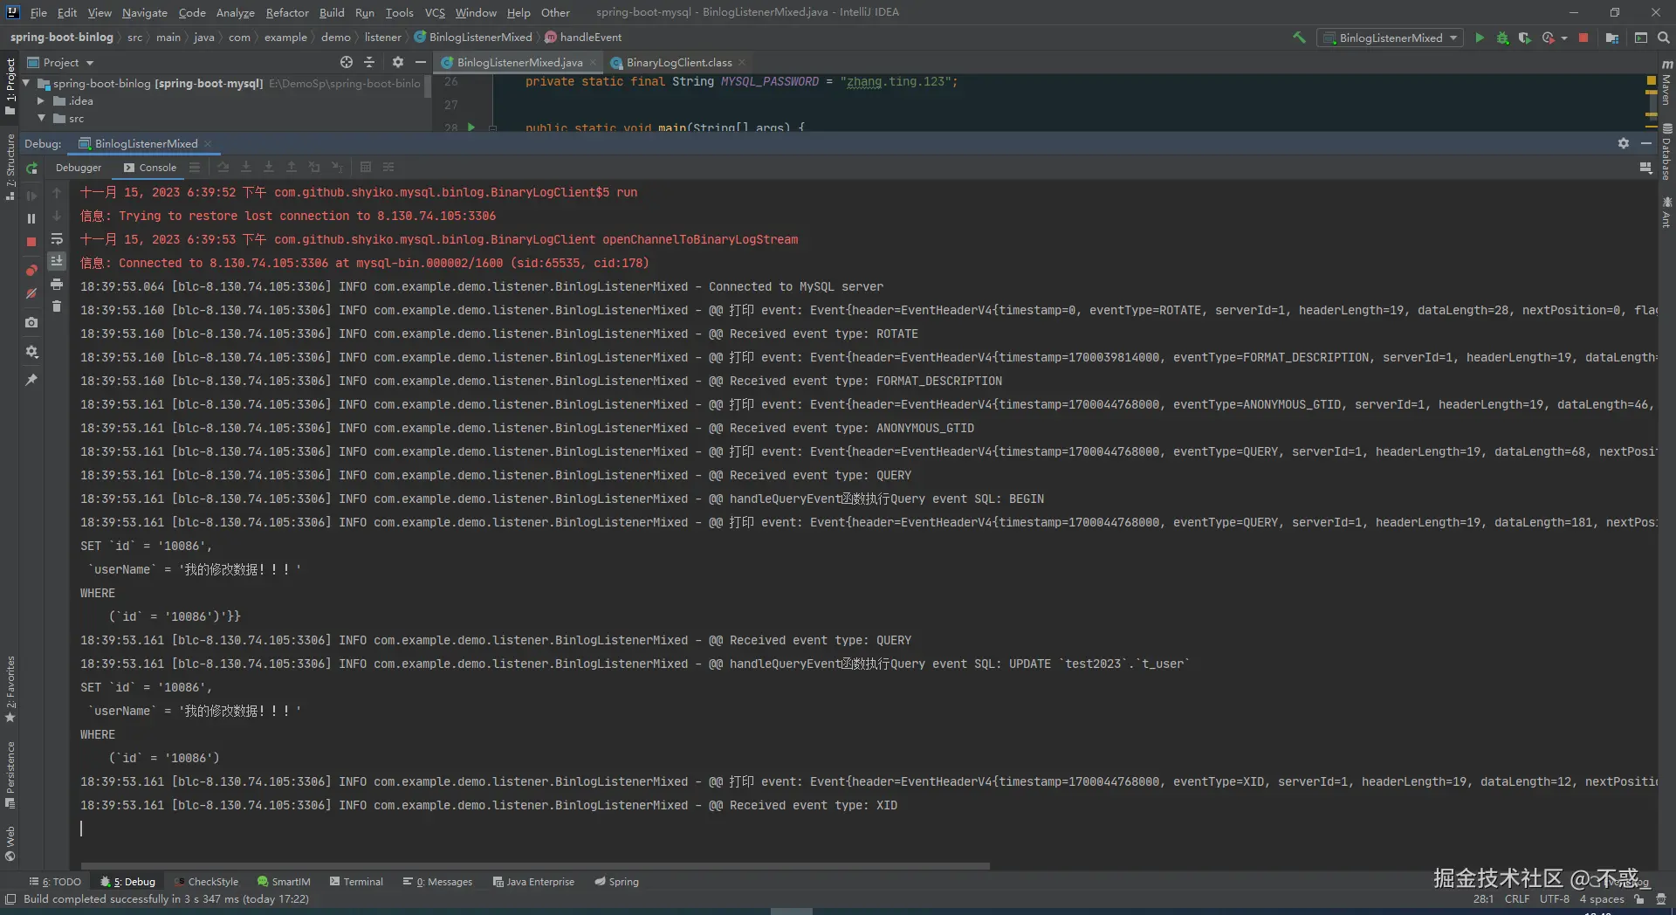Expand the .idea folder in the project tree
Viewport: 1676px width, 915px height.
click(x=40, y=101)
